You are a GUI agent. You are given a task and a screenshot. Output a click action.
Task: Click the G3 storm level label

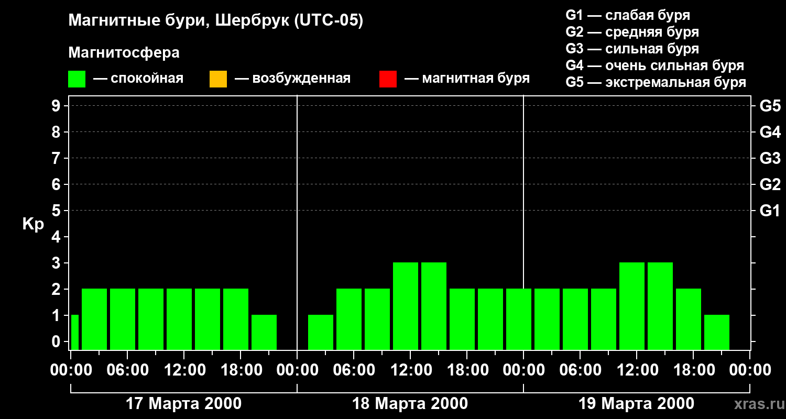pyautogui.click(x=770, y=158)
